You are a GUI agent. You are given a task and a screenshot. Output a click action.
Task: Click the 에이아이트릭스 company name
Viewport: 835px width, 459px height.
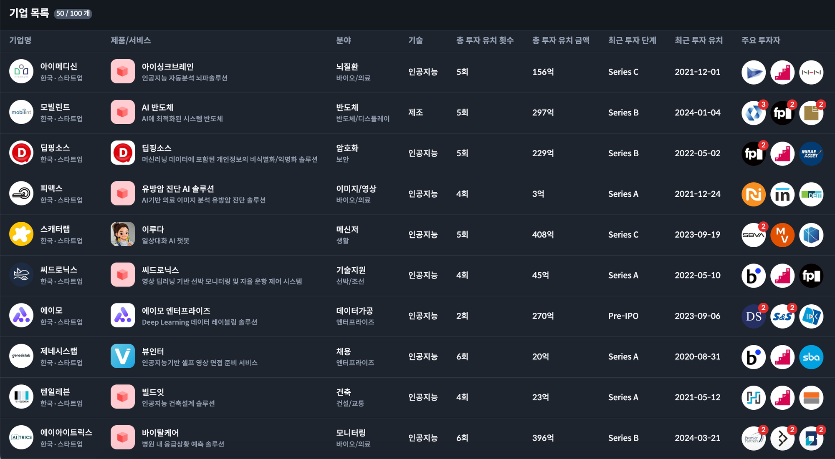click(x=66, y=432)
